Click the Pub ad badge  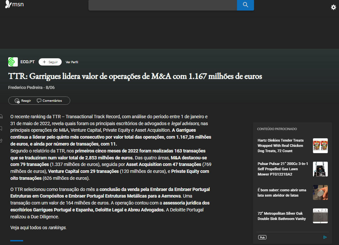[262, 237]
